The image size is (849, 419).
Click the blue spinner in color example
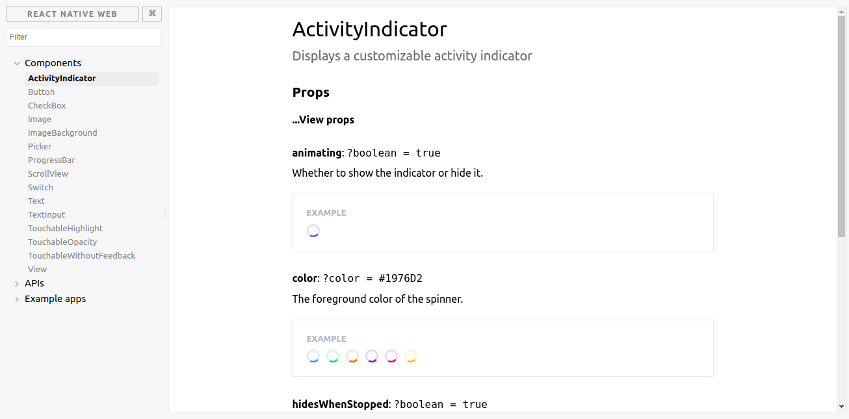[313, 356]
